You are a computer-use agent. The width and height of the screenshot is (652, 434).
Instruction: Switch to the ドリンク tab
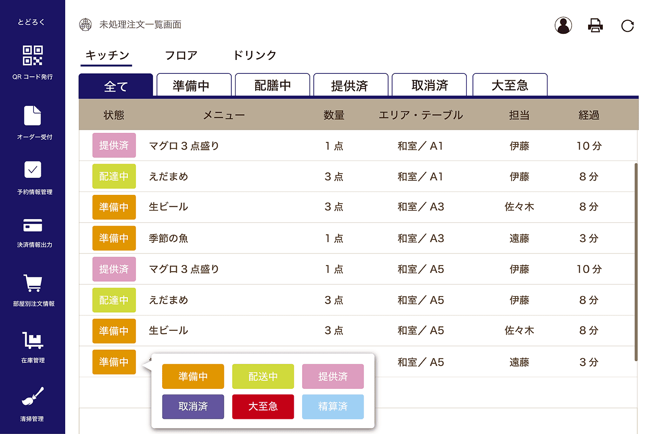click(255, 56)
